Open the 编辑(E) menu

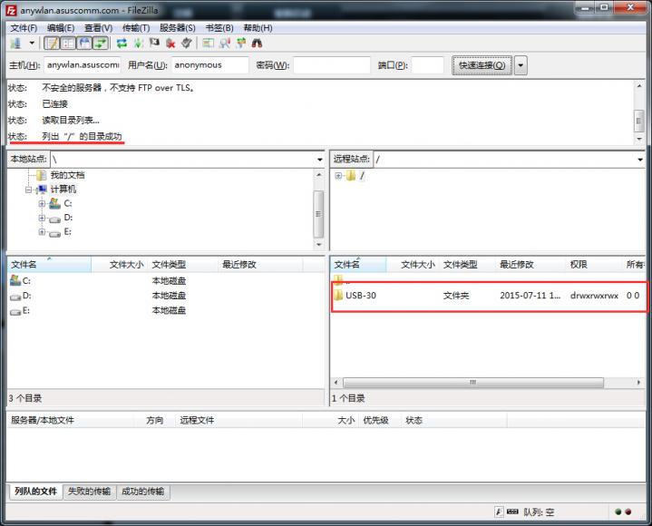coord(61,28)
